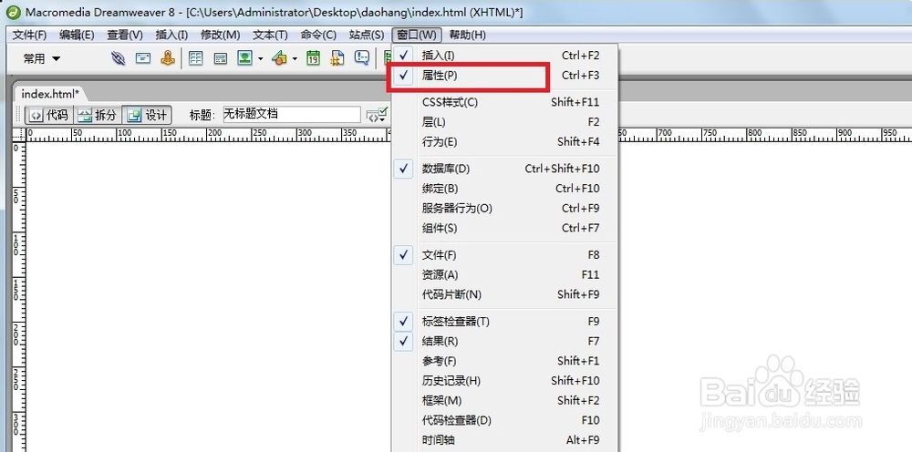The image size is (912, 452).
Task: Click the Hyperlink insert icon
Action: [118, 58]
